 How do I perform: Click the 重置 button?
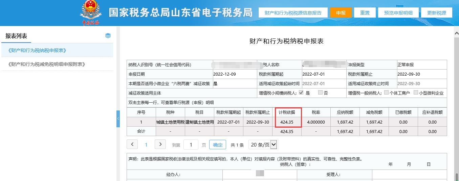(365, 13)
